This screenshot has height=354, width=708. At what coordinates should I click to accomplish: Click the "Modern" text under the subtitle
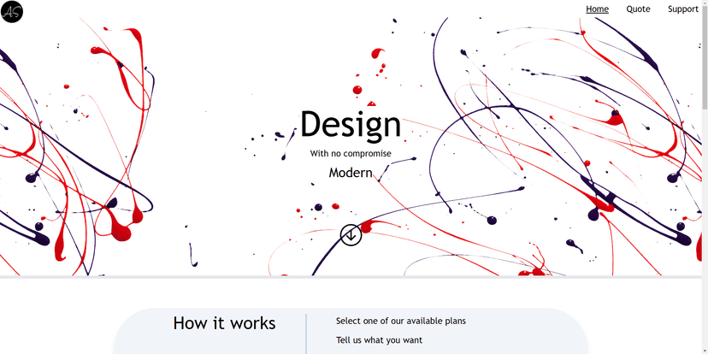coord(351,173)
